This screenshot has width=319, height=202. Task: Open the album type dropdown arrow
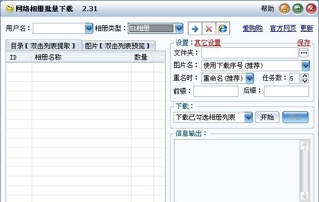(x=179, y=28)
